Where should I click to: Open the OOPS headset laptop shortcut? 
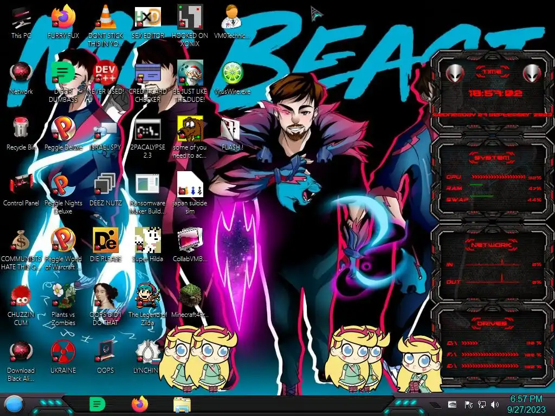106,357
